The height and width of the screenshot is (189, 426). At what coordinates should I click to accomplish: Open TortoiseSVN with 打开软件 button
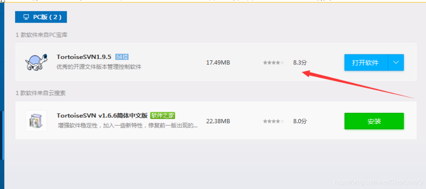[366, 62]
